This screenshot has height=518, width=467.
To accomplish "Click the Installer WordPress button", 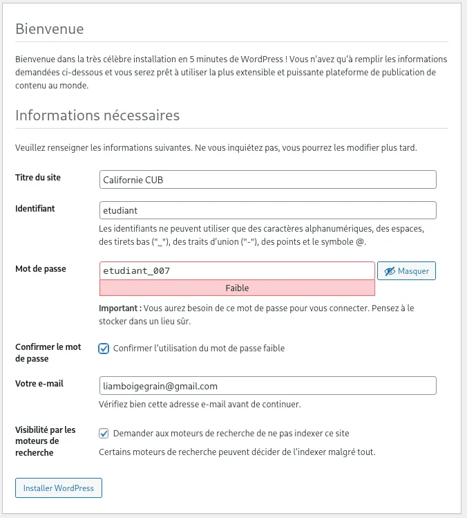I will [59, 488].
